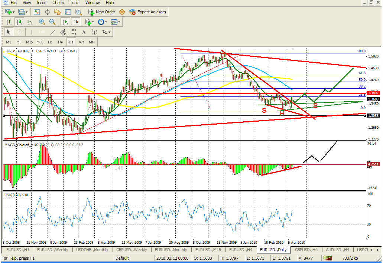The width and height of the screenshot is (383, 263).
Task: Select the Text 'A' tool
Action: 84,32
